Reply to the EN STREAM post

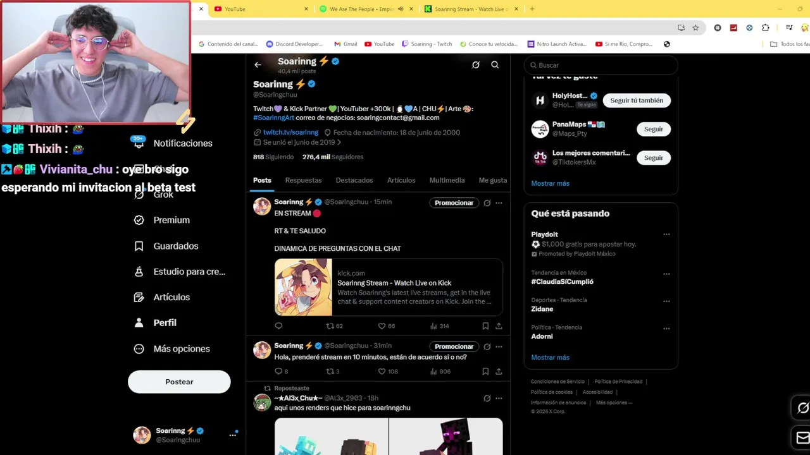coord(278,326)
